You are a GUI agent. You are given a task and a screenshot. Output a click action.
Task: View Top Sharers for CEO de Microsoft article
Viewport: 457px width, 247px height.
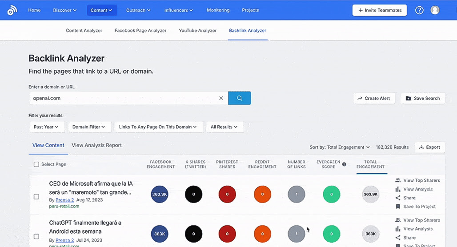[x=417, y=180]
